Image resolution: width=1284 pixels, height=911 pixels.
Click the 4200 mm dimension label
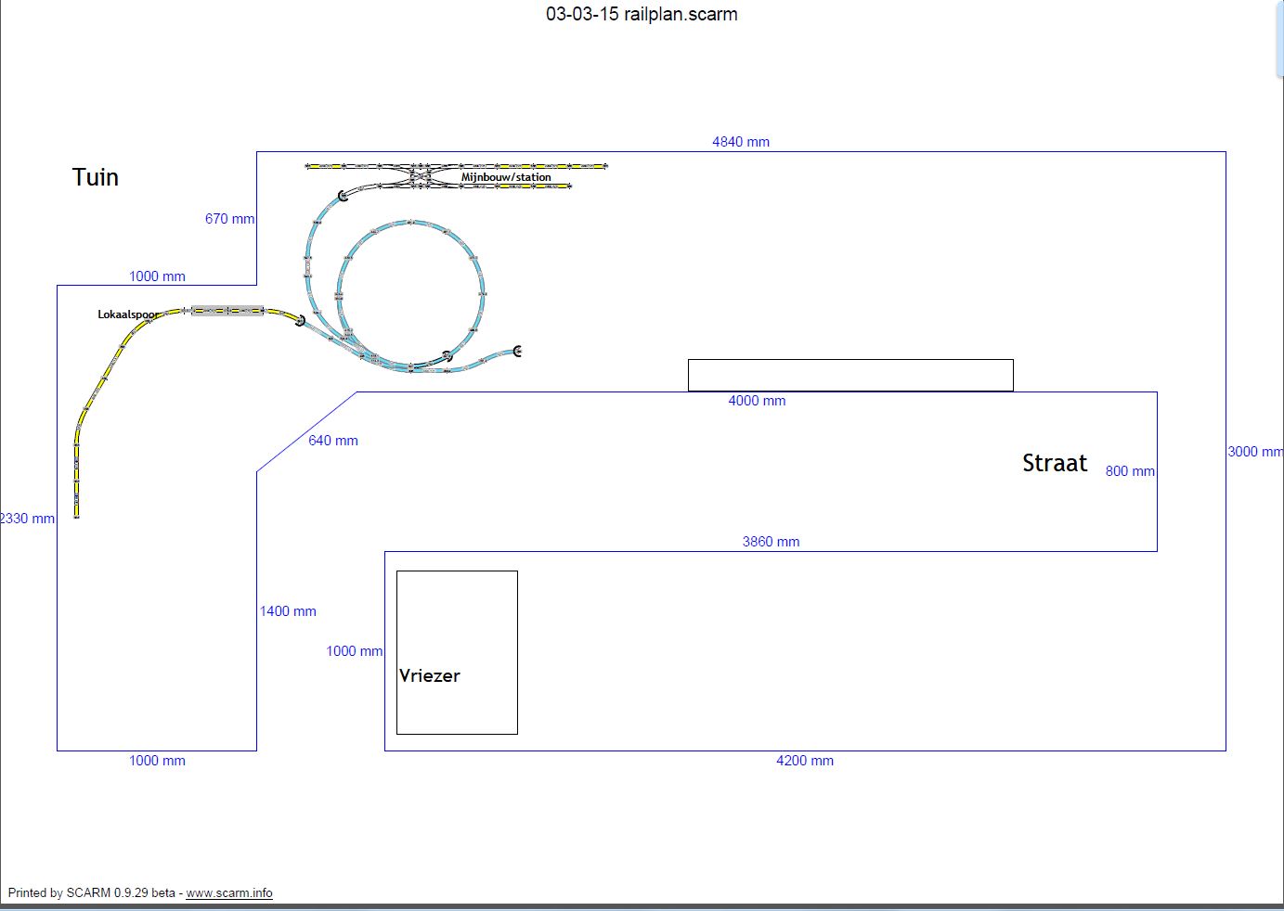(x=805, y=761)
